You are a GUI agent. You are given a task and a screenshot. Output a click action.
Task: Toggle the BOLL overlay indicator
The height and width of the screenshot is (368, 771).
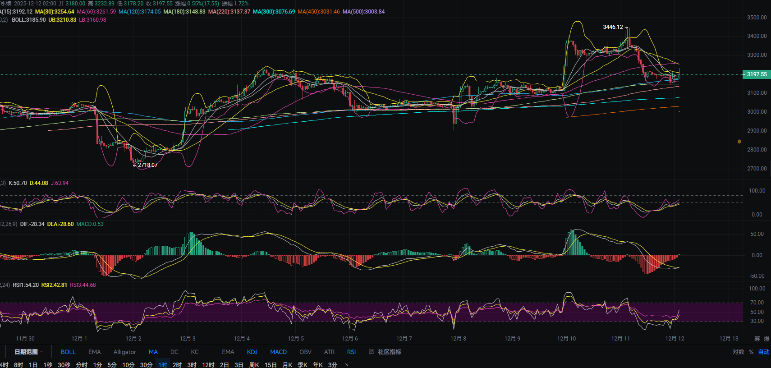[68, 352]
